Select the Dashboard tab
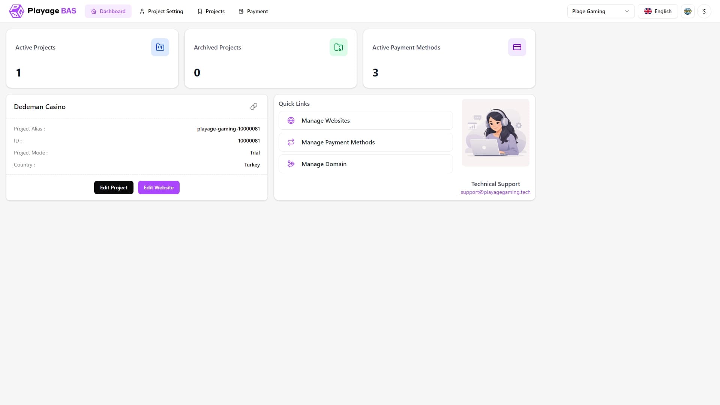This screenshot has width=720, height=405. coord(108,11)
